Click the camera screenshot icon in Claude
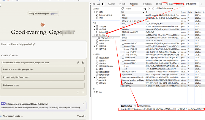Viewport: 205px width, 120px height. tap(83, 63)
